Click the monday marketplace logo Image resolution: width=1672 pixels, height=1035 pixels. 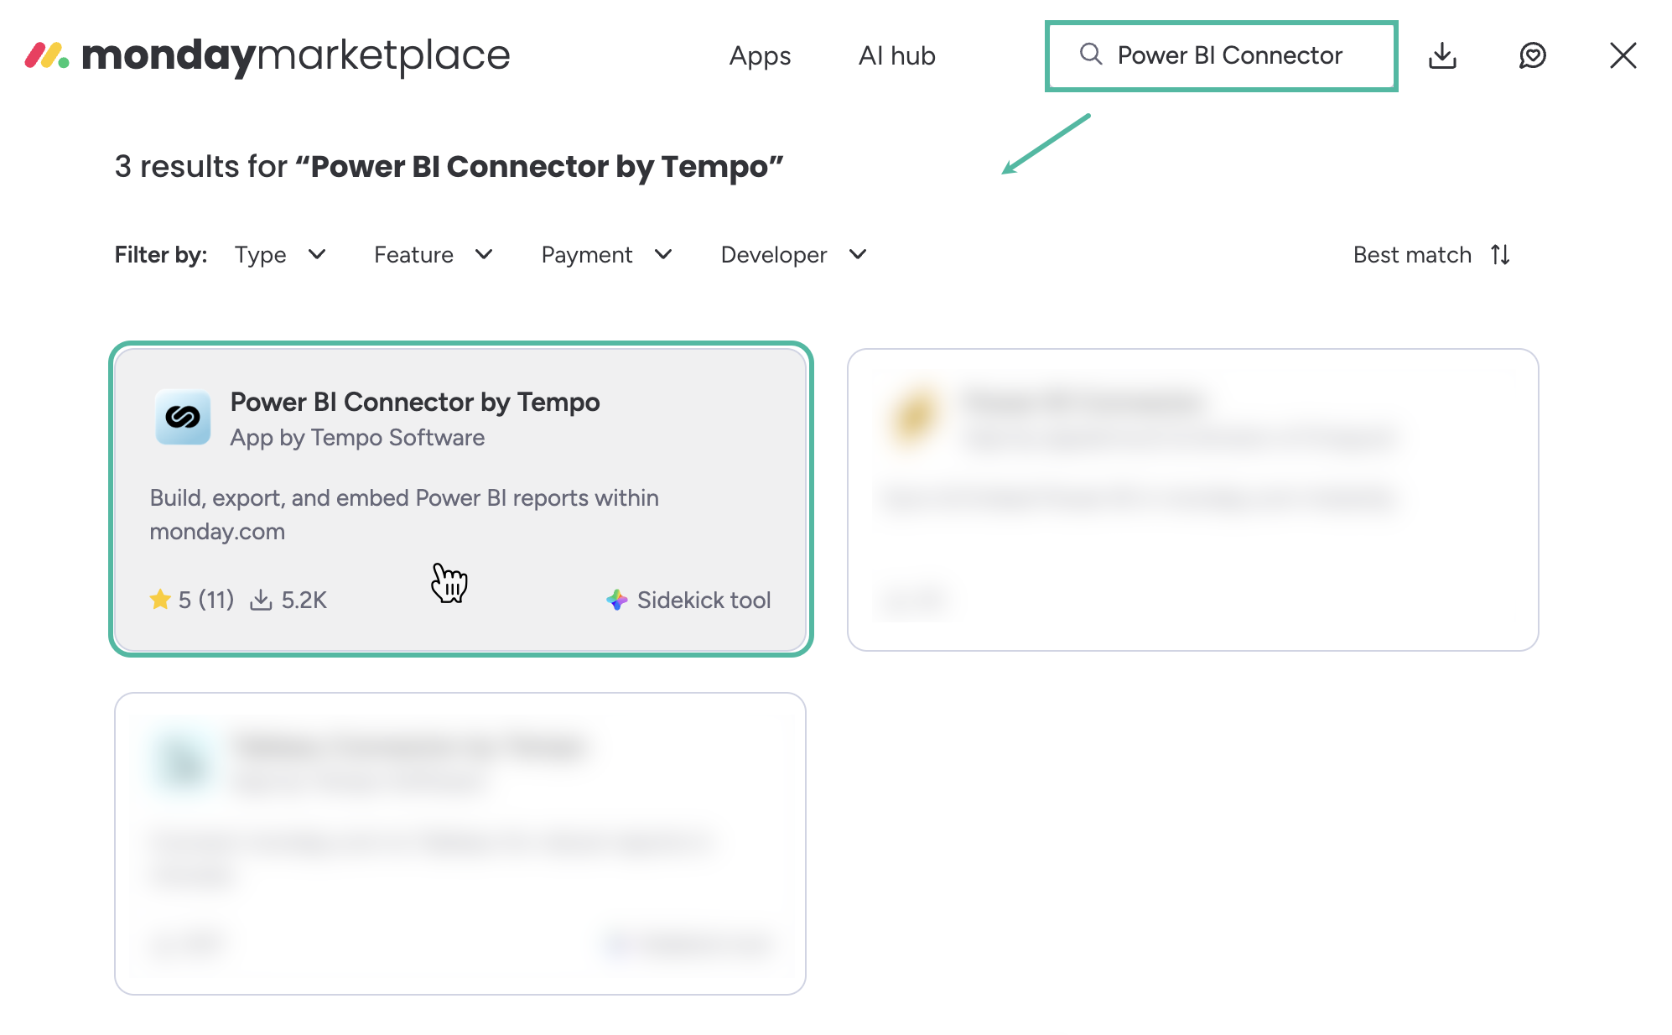click(267, 55)
